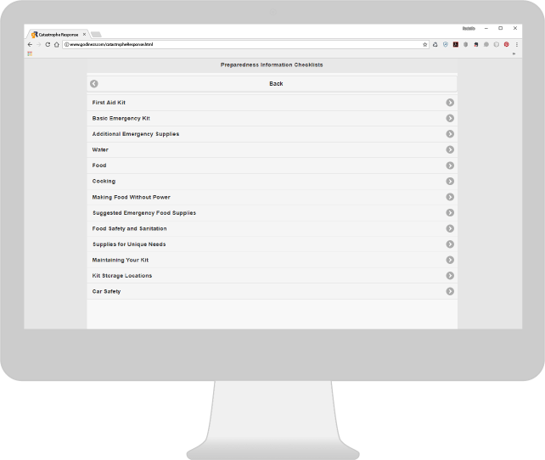Click Preparedness Information Checklists heading
This screenshot has width=545, height=460.
click(272, 65)
